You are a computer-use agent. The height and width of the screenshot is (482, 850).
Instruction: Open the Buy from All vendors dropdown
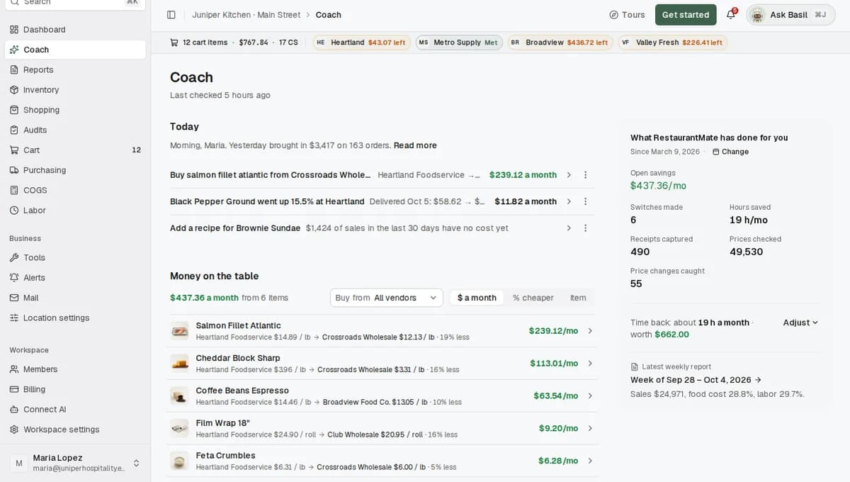pos(386,298)
